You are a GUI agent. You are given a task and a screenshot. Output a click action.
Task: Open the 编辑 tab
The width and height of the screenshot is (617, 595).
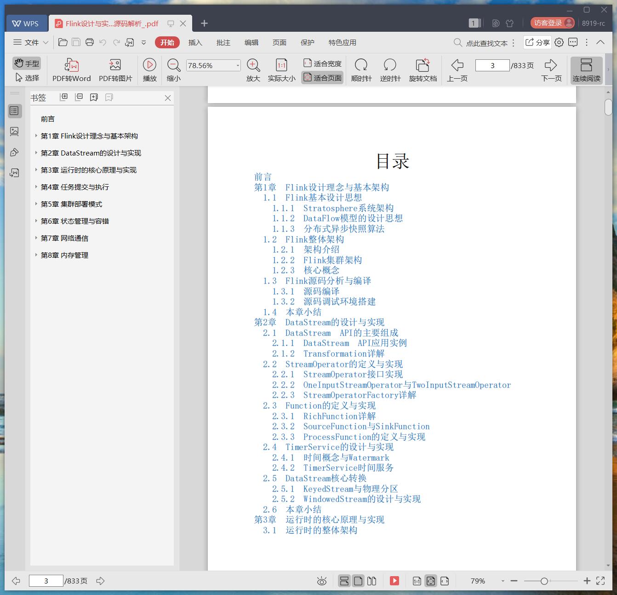tap(251, 42)
